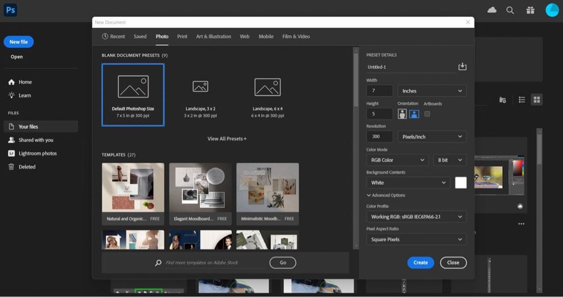
Task: Click the Resolution input field
Action: click(x=379, y=136)
